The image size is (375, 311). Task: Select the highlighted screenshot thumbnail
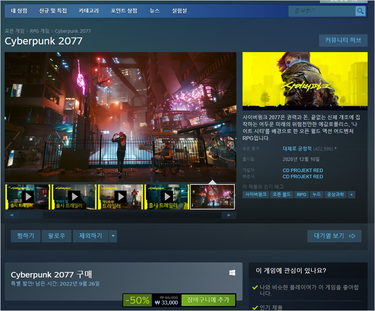[x=213, y=196]
